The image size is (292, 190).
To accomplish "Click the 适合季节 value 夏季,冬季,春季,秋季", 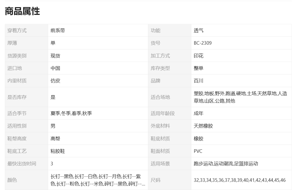I will (x=71, y=113).
